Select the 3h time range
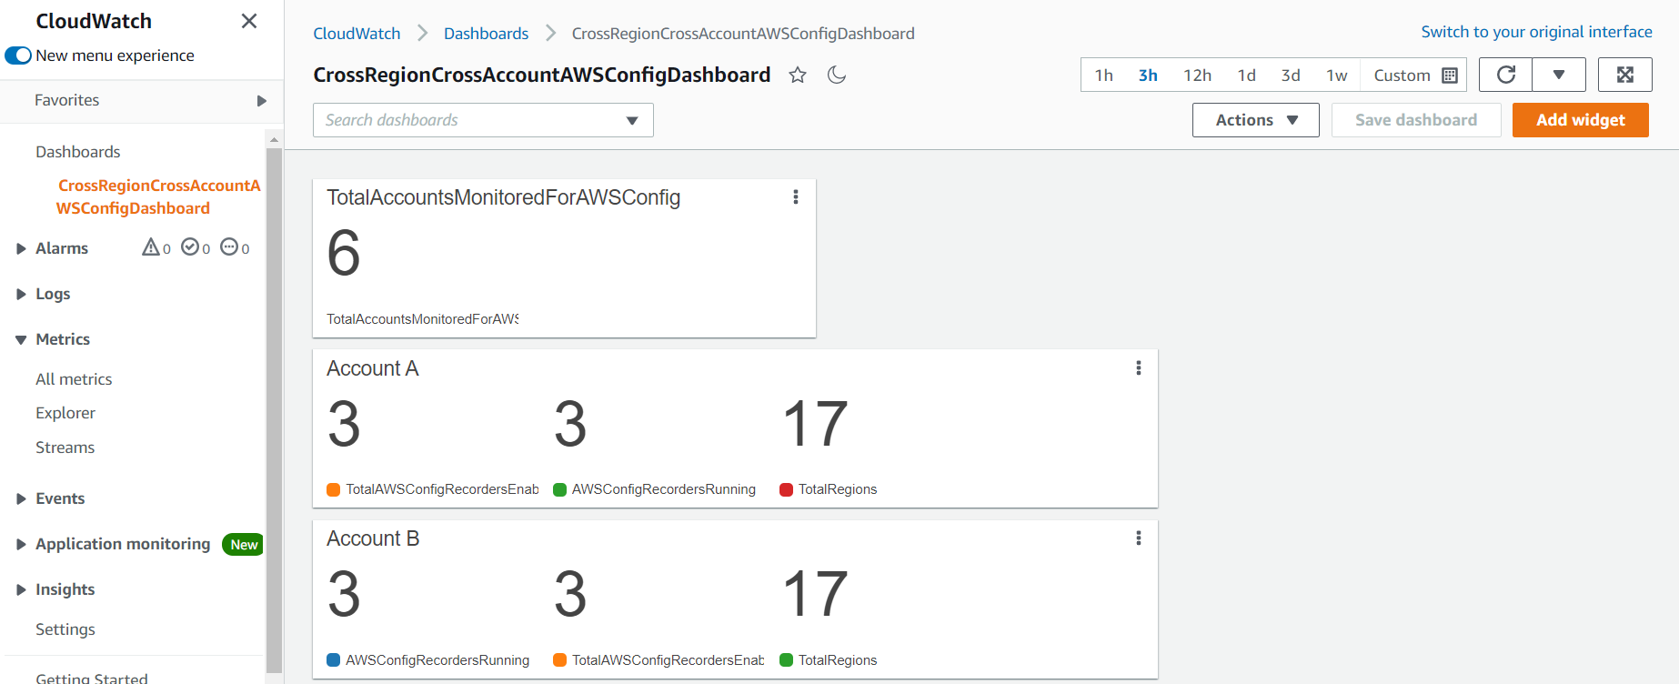 click(x=1148, y=75)
